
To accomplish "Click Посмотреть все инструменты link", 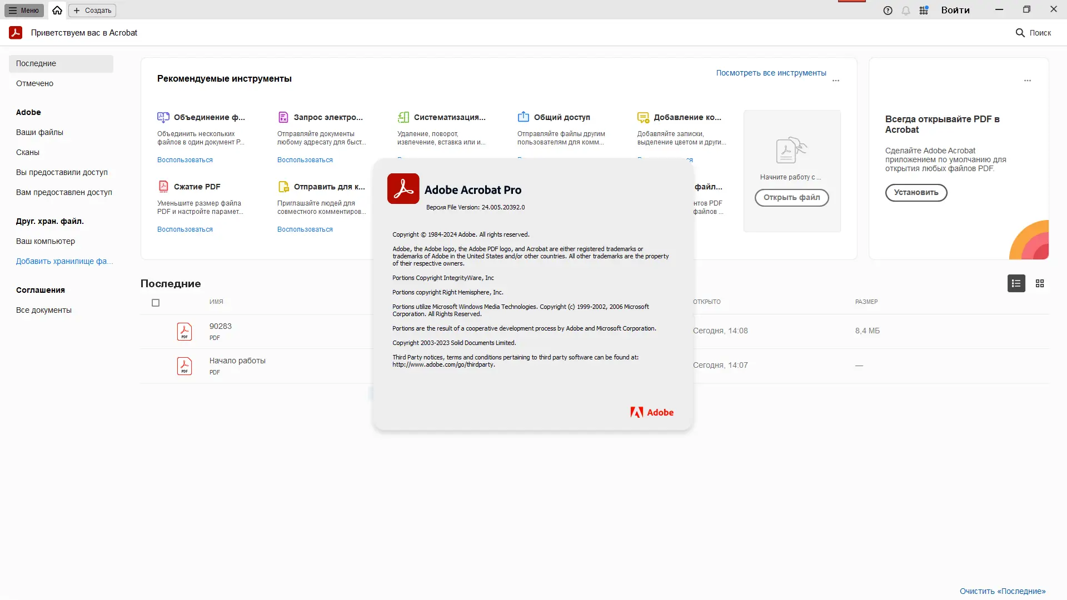I will pos(771,73).
